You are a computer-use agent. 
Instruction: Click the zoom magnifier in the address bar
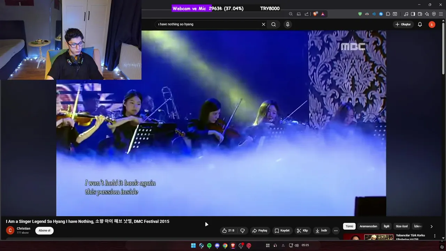291,14
